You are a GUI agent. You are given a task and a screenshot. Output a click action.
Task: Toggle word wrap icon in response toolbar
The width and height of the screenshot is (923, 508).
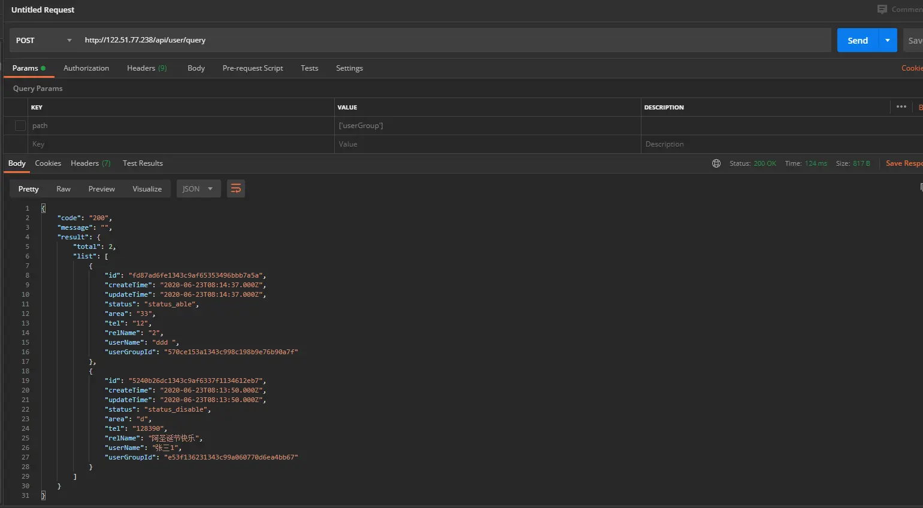pos(236,188)
